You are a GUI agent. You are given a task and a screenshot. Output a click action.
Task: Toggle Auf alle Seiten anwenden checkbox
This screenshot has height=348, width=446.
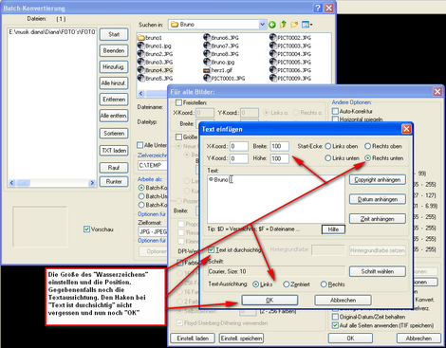tap(335, 325)
